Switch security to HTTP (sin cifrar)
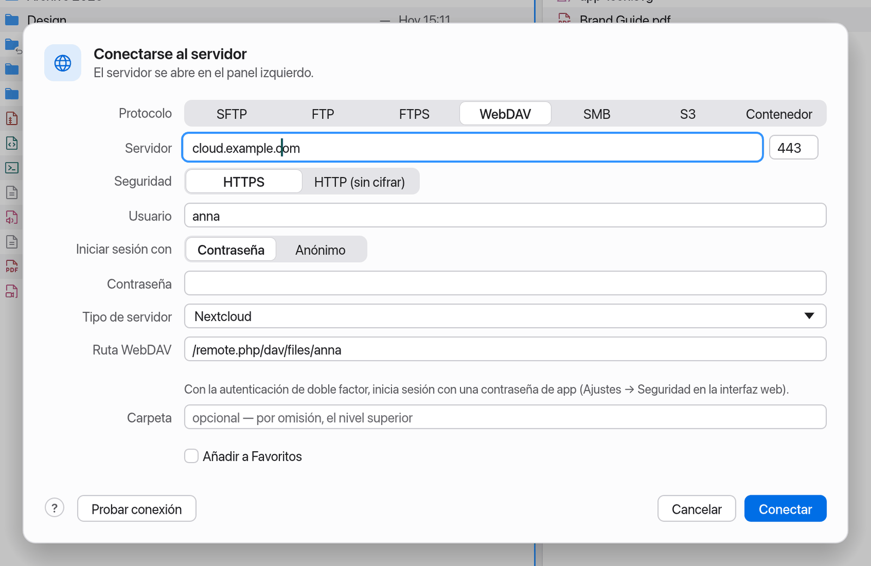This screenshot has width=871, height=566. (359, 182)
